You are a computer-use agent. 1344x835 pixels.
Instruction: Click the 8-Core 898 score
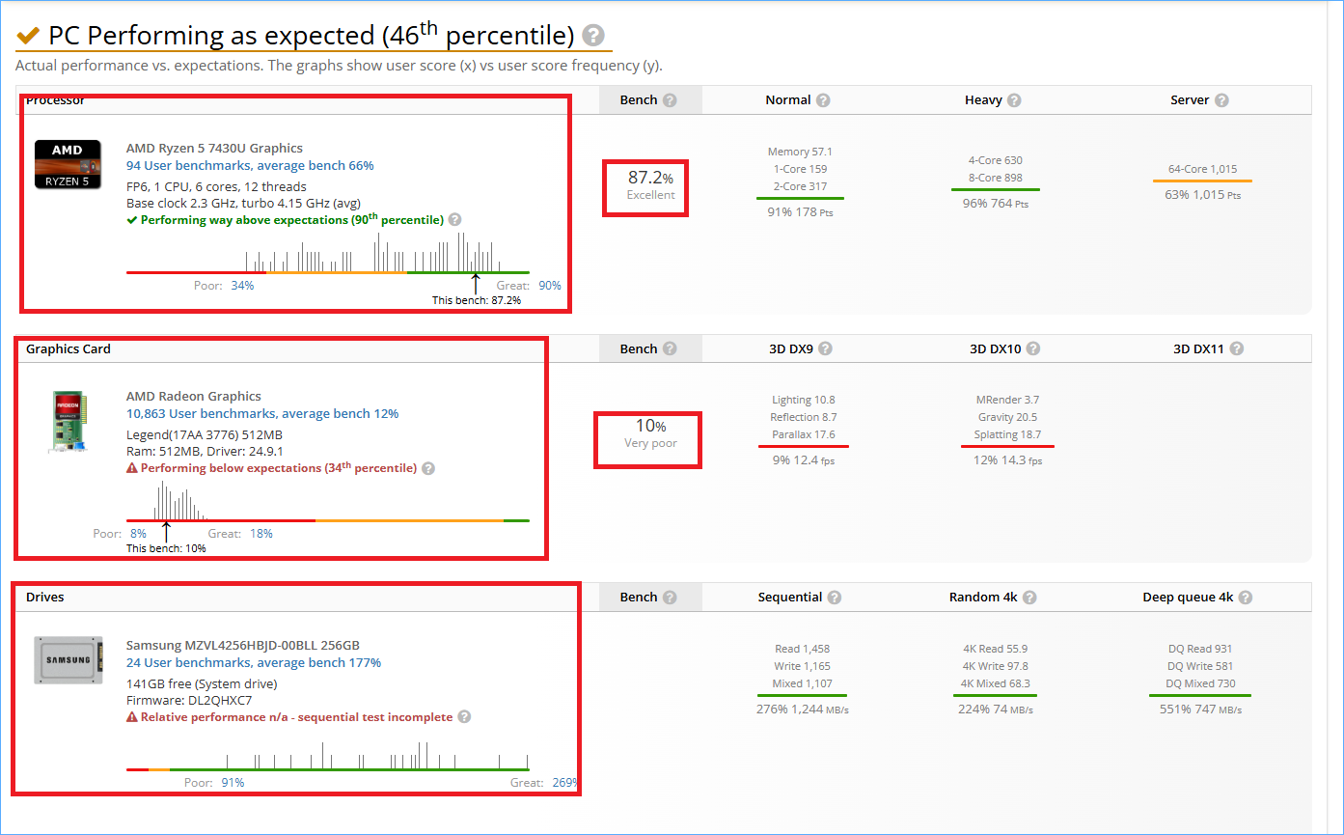tap(996, 178)
